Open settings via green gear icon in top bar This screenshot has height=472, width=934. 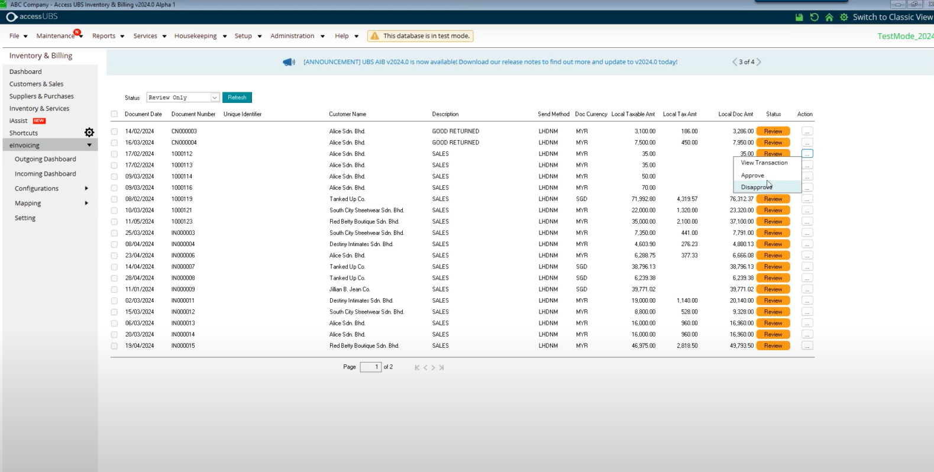coord(844,17)
